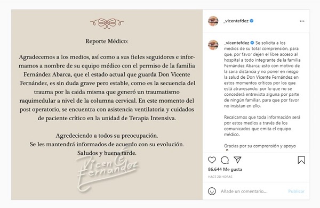Click the Gracias por su comprensión caption line
The image size is (320, 208).
pos(260,146)
